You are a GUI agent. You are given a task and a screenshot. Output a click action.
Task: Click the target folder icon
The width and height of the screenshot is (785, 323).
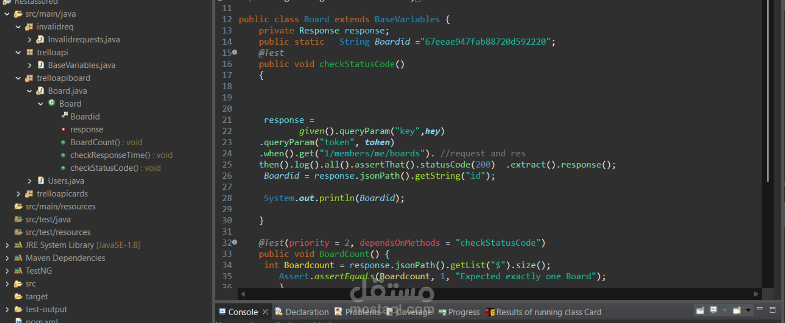[18, 296]
